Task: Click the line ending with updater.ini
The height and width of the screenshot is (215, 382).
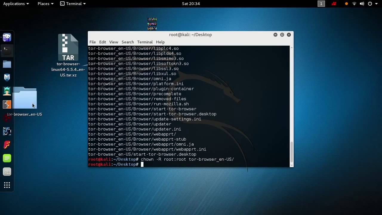Action: coord(135,129)
